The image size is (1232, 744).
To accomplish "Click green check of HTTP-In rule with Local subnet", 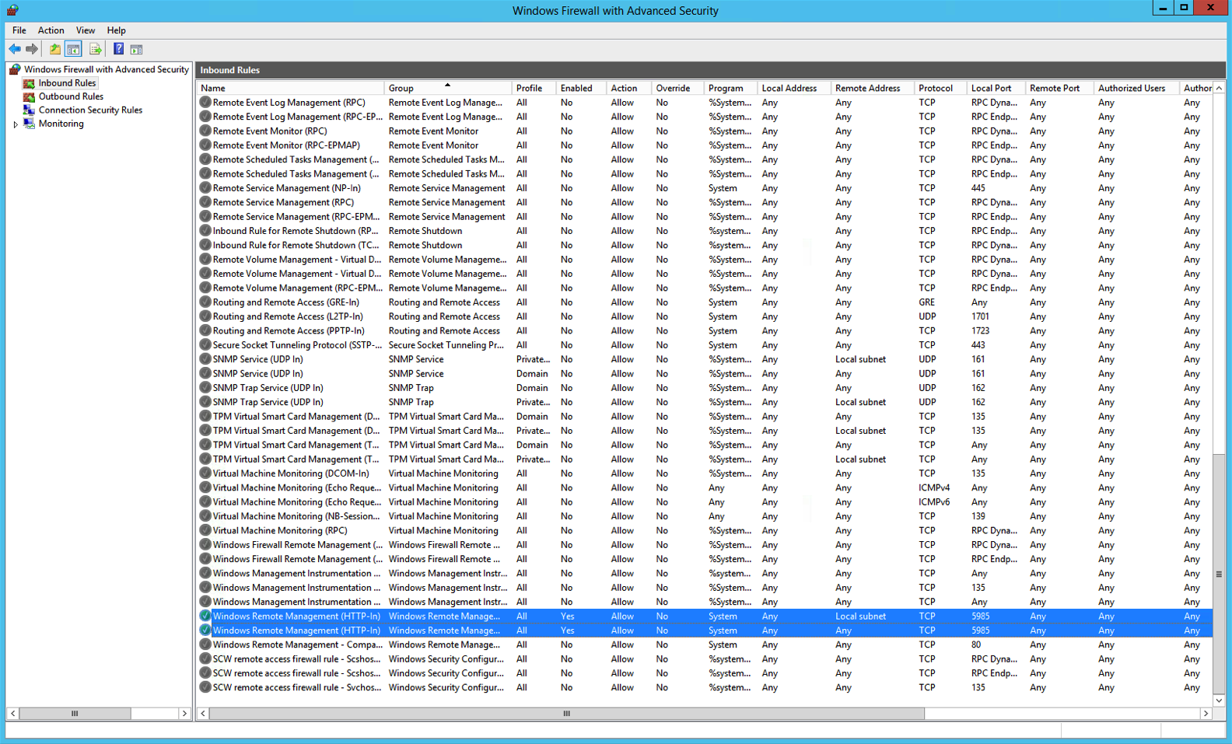I will click(x=205, y=616).
